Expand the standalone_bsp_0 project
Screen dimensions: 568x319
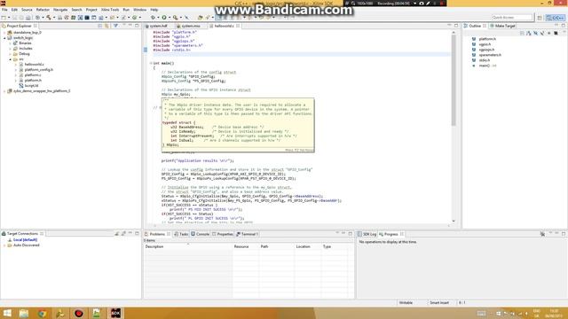tap(4, 33)
